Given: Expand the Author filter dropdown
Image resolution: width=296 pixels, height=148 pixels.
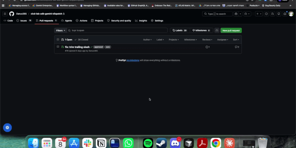Looking at the screenshot, I should click(147, 40).
